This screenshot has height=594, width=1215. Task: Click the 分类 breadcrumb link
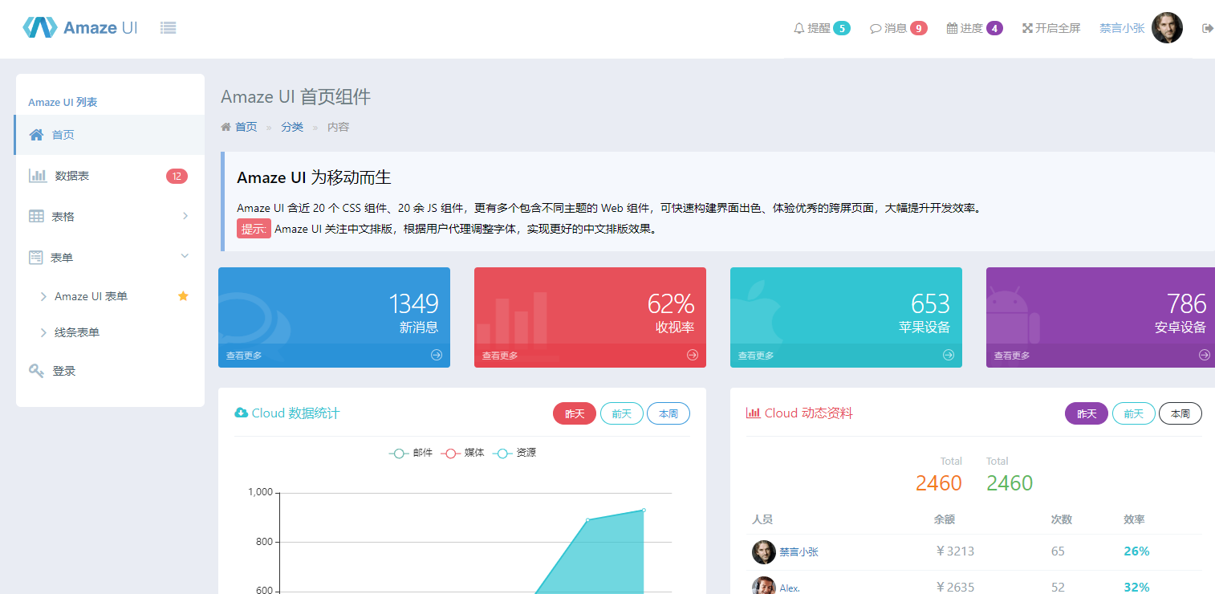[x=292, y=127]
